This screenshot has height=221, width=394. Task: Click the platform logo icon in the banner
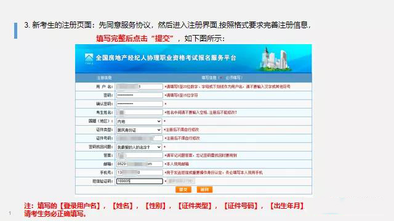[89, 58]
